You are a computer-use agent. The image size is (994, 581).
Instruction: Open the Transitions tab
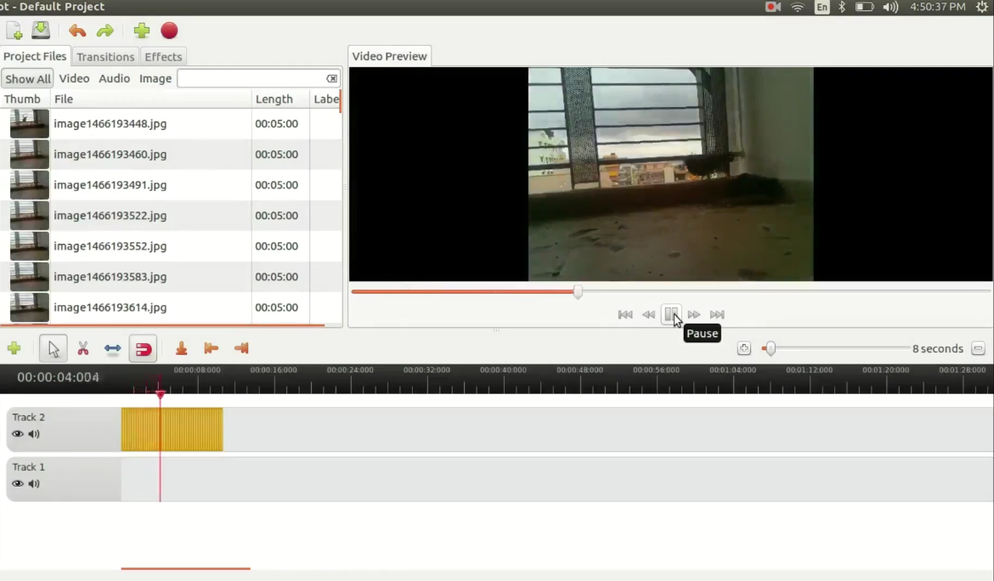click(105, 57)
